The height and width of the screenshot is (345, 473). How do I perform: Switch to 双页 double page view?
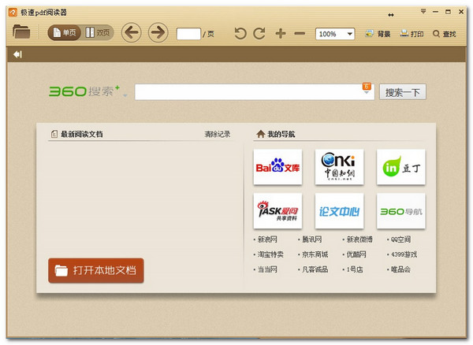click(99, 33)
